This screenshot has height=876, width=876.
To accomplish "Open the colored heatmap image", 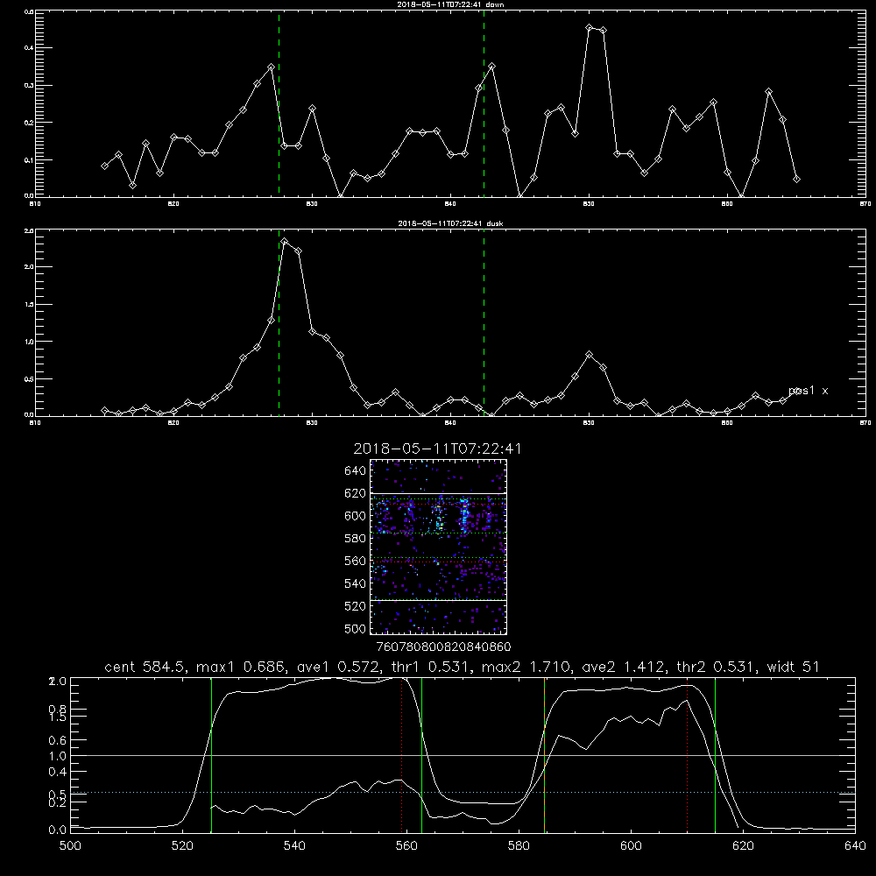I will click(x=439, y=547).
